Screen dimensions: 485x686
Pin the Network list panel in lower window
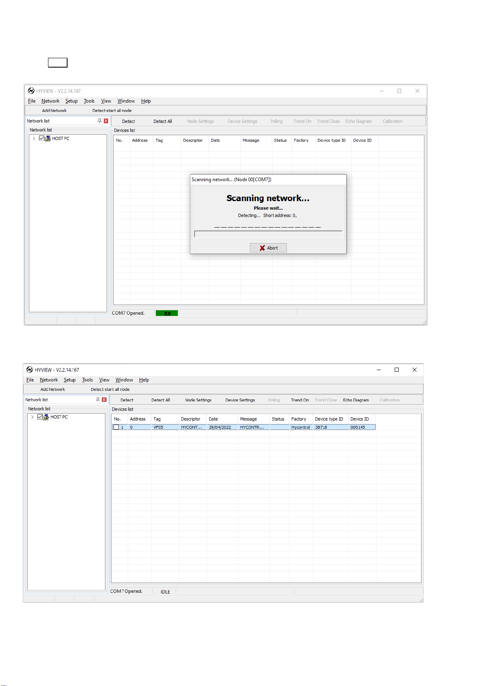click(98, 400)
